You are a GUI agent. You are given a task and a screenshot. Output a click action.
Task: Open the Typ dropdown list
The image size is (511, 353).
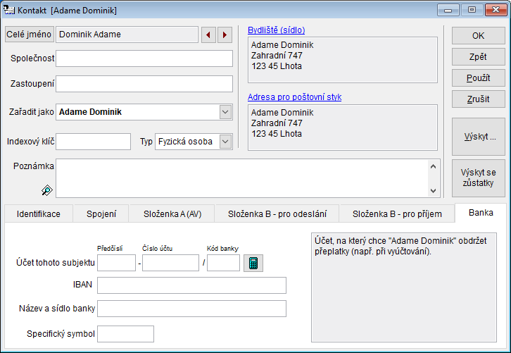pyautogui.click(x=225, y=142)
